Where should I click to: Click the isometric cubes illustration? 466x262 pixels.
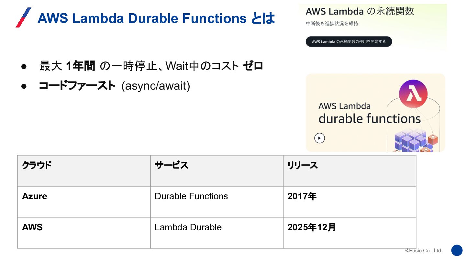[x=415, y=141]
